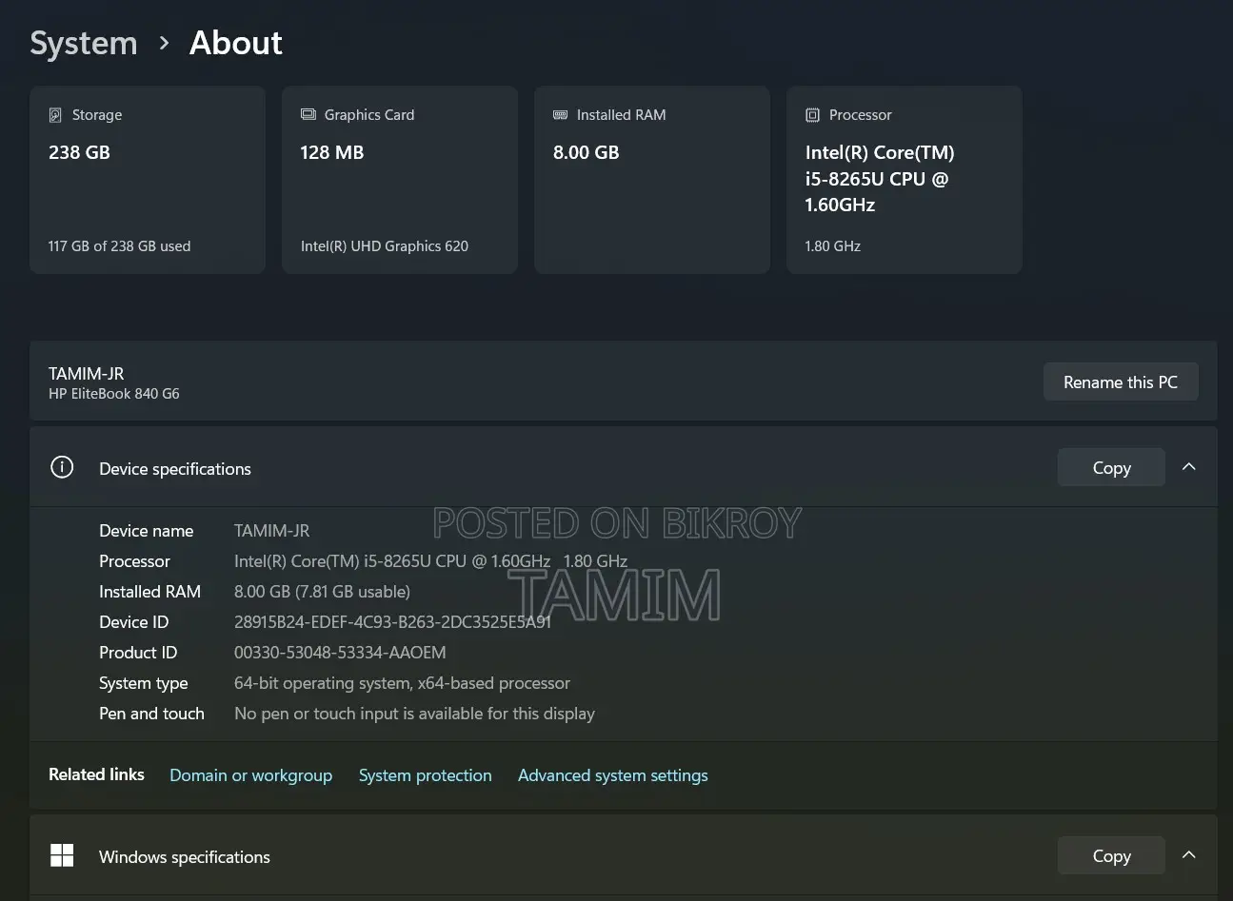Click the 'Product ID' label
Viewport: 1233px width, 901px height.
(138, 653)
